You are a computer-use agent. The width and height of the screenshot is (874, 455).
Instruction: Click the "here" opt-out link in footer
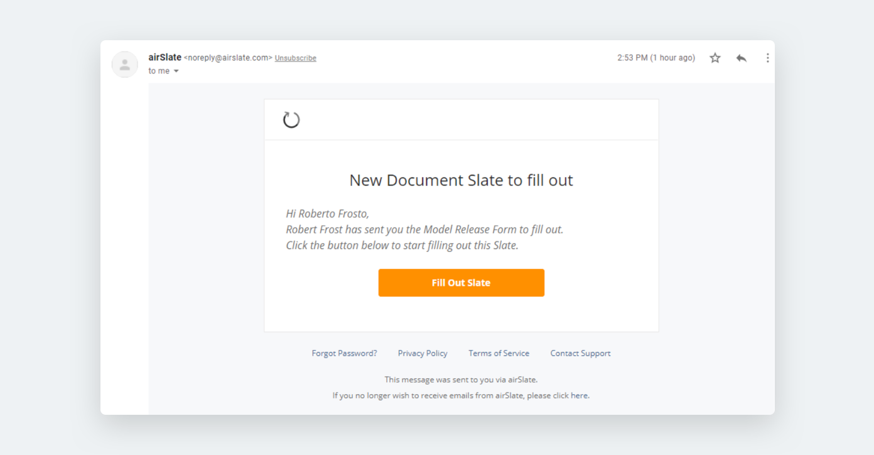click(x=579, y=395)
